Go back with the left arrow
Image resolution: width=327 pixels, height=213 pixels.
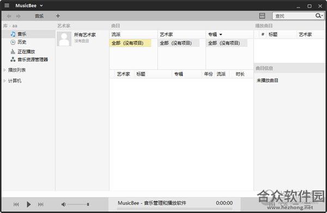click(x=9, y=16)
